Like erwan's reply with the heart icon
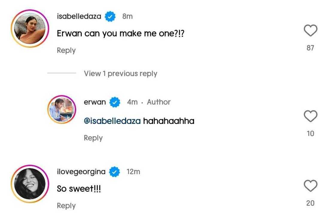The height and width of the screenshot is (220, 335). (x=310, y=116)
